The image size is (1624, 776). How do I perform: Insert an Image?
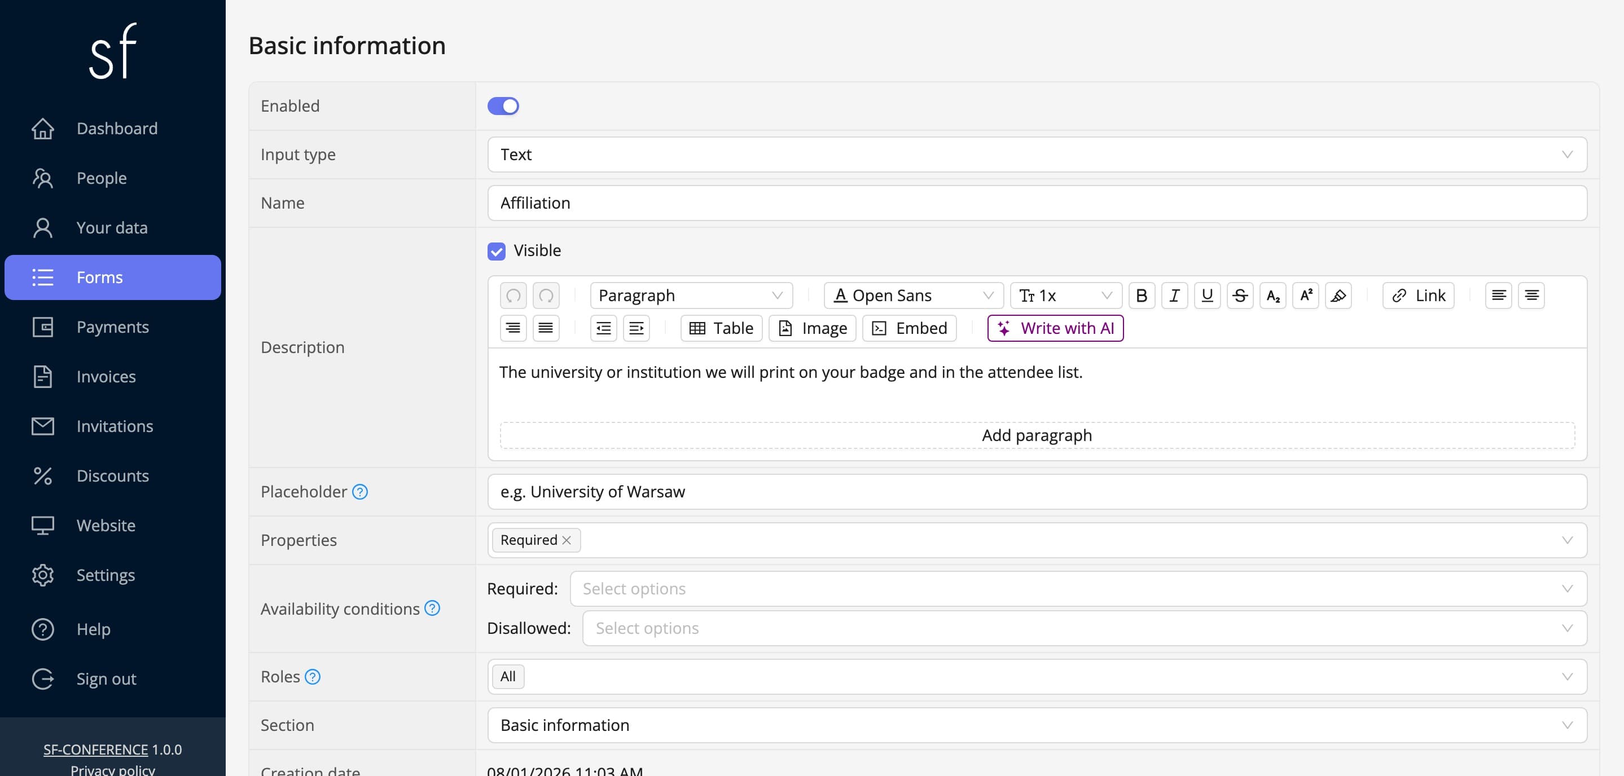click(812, 328)
